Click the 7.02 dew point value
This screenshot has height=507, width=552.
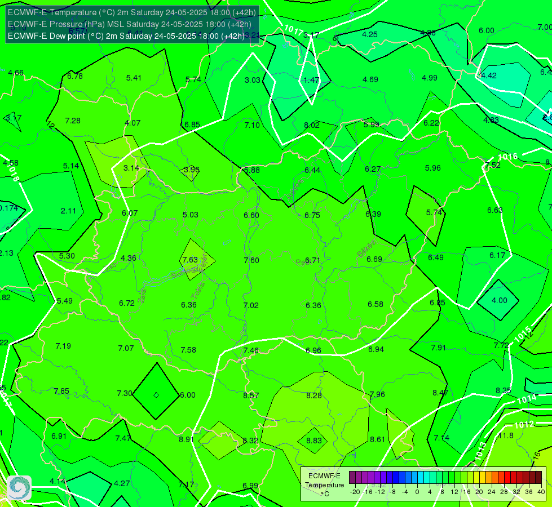click(251, 305)
